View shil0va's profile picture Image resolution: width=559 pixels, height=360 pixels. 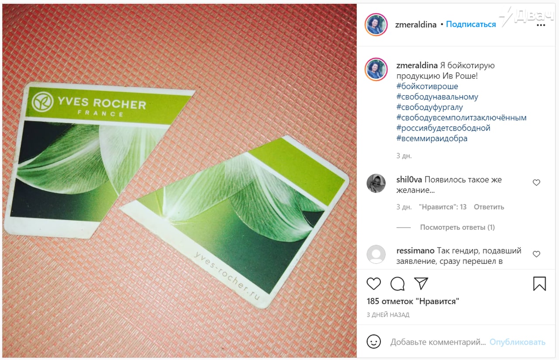376,183
